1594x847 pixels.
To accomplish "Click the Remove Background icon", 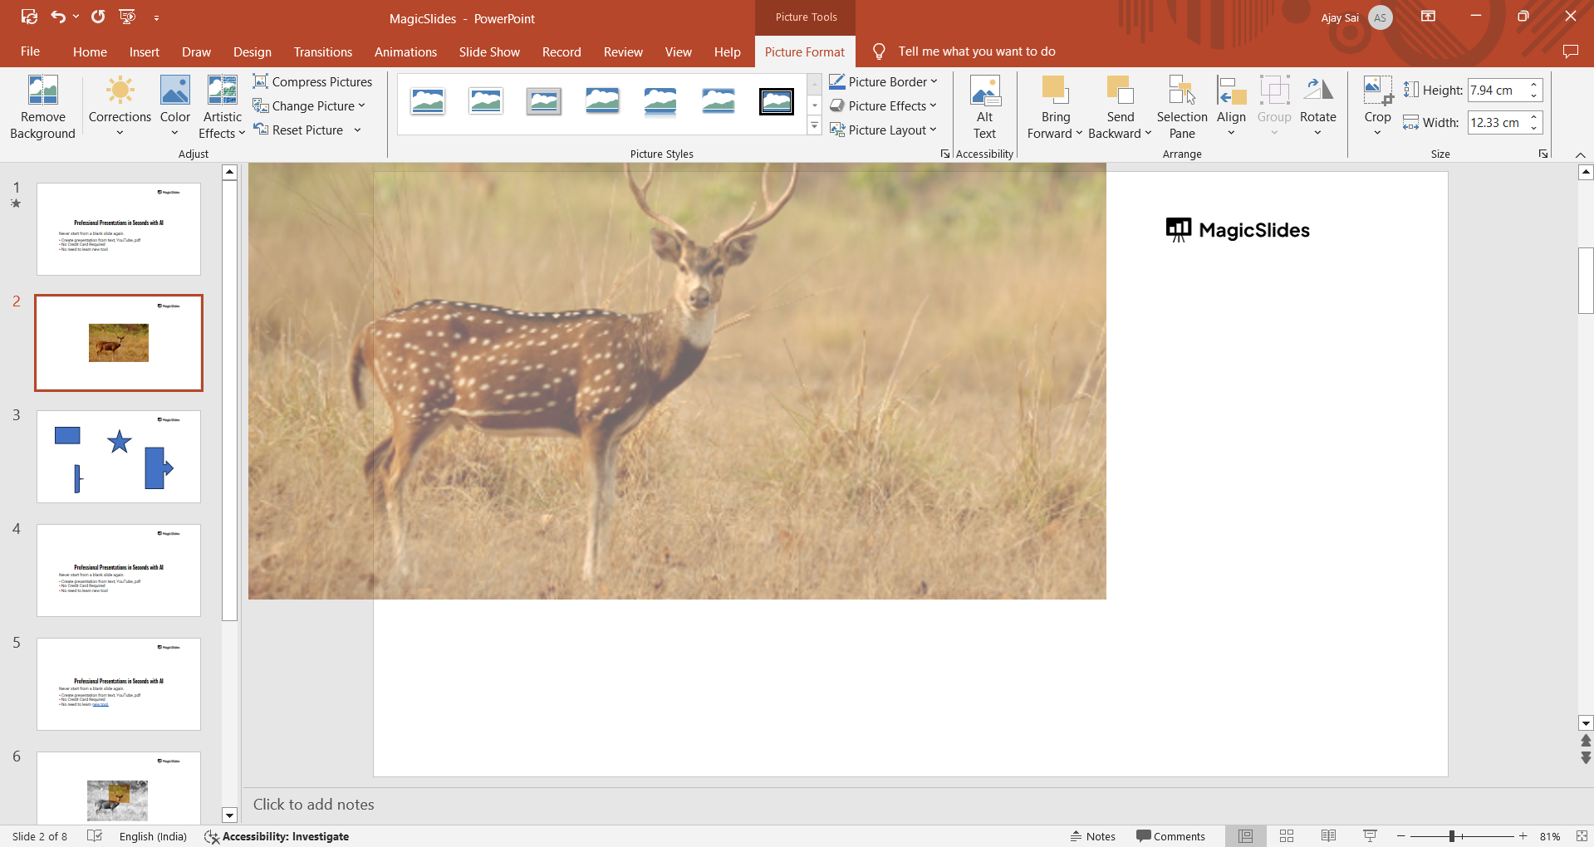I will [x=42, y=91].
